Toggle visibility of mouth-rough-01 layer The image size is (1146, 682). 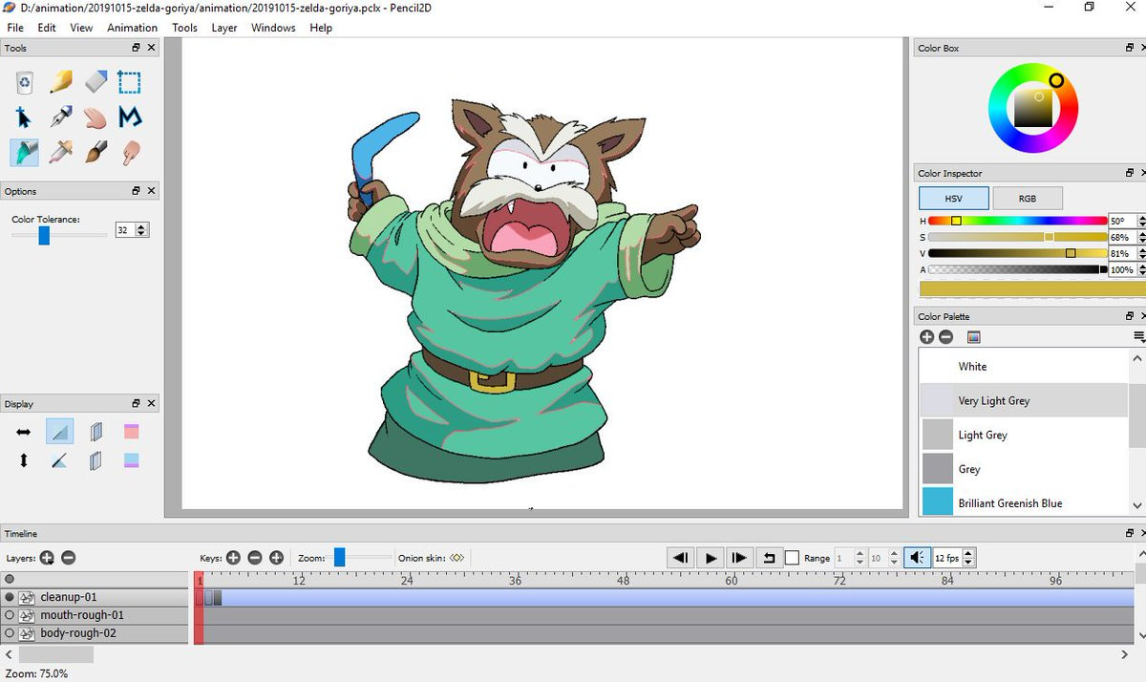[x=10, y=615]
